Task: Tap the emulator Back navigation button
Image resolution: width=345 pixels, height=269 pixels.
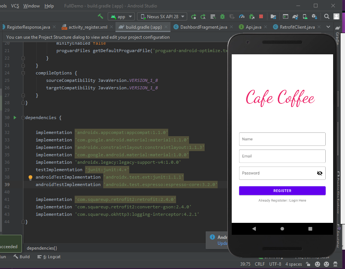Action: (x=254, y=229)
